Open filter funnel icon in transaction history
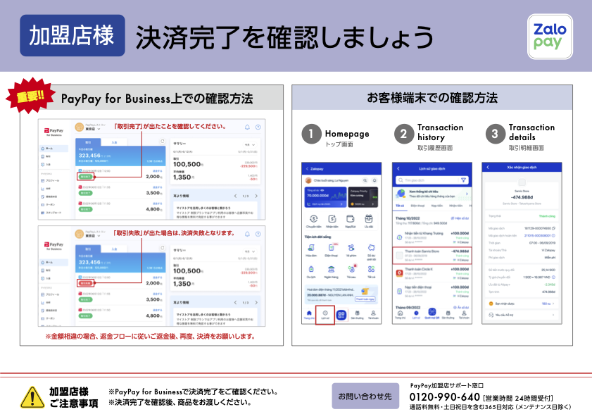Image resolution: width=592 pixels, height=419 pixels. pos(463,180)
